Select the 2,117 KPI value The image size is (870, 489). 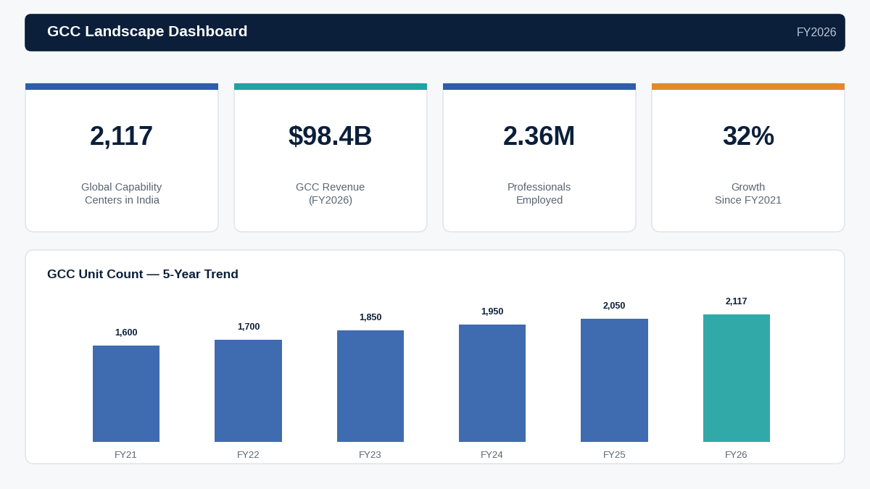tap(121, 136)
